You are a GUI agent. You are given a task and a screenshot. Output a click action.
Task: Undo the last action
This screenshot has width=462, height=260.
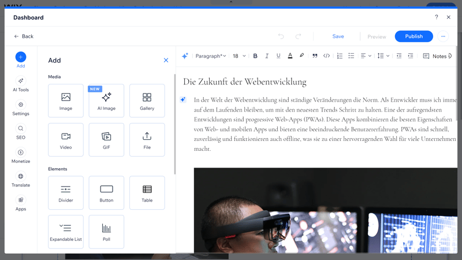281,36
